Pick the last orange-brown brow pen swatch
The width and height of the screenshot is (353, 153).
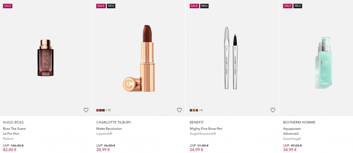pyautogui.click(x=196, y=110)
